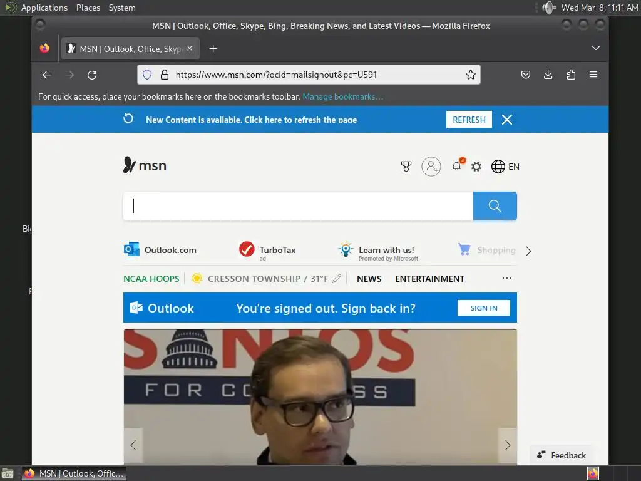Click the REFRESH button in blue banner

point(469,120)
